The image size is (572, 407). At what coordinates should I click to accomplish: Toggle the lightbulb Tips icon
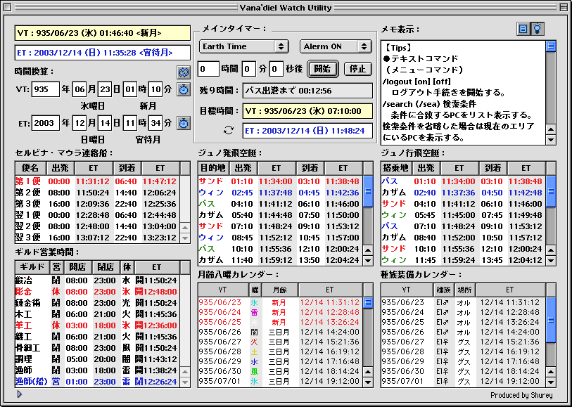point(537,29)
